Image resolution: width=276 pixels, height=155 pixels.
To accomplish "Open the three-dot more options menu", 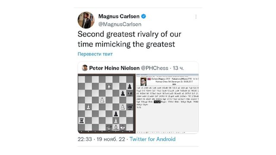I will pos(196,17).
